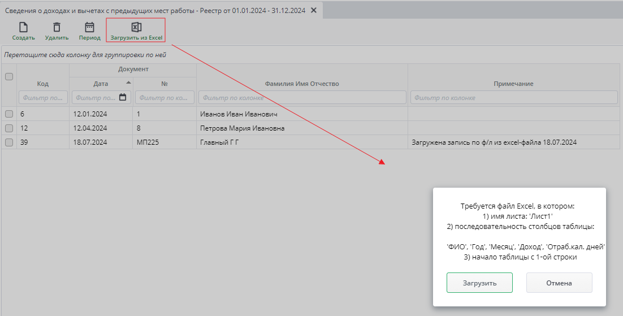623x316 pixels.
Task: Click the Отмена button in dialog
Action: [x=559, y=283]
